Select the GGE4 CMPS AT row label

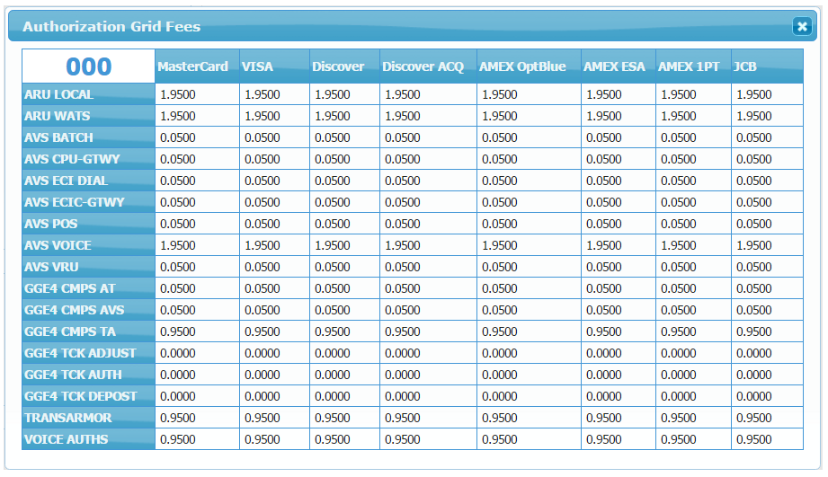89,289
